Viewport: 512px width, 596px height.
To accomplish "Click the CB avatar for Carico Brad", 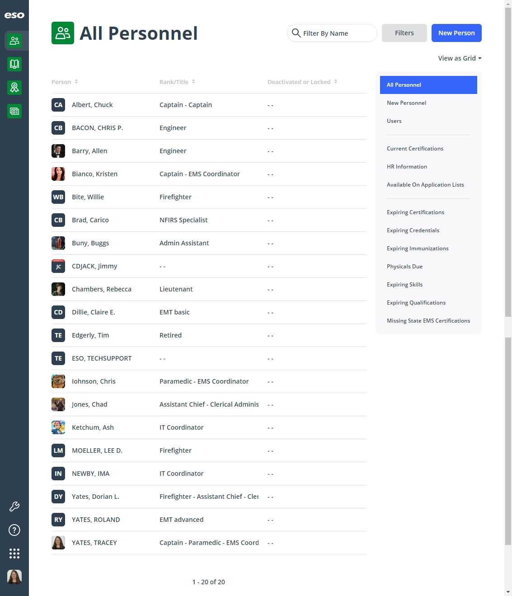I will point(58,220).
